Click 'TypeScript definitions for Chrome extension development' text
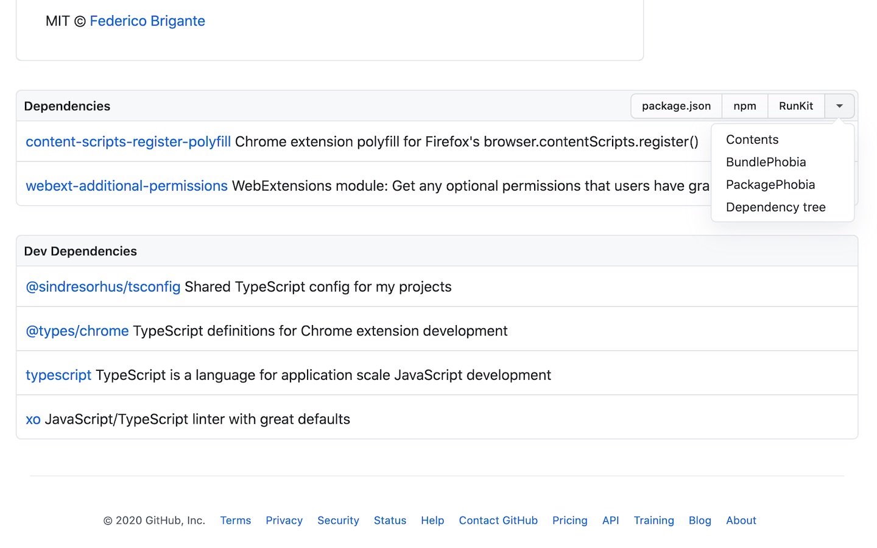Viewport: 877px width, 548px height. click(320, 331)
